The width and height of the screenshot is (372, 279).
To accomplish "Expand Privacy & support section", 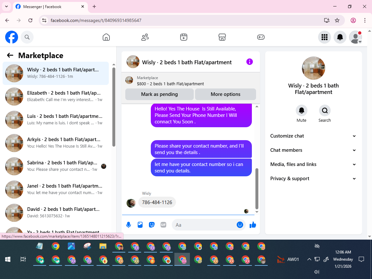I will pyautogui.click(x=313, y=179).
